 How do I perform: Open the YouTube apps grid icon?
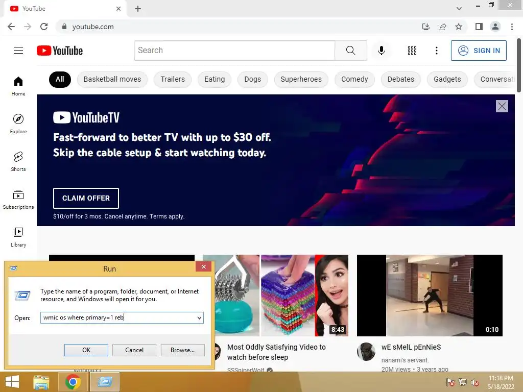coord(412,51)
